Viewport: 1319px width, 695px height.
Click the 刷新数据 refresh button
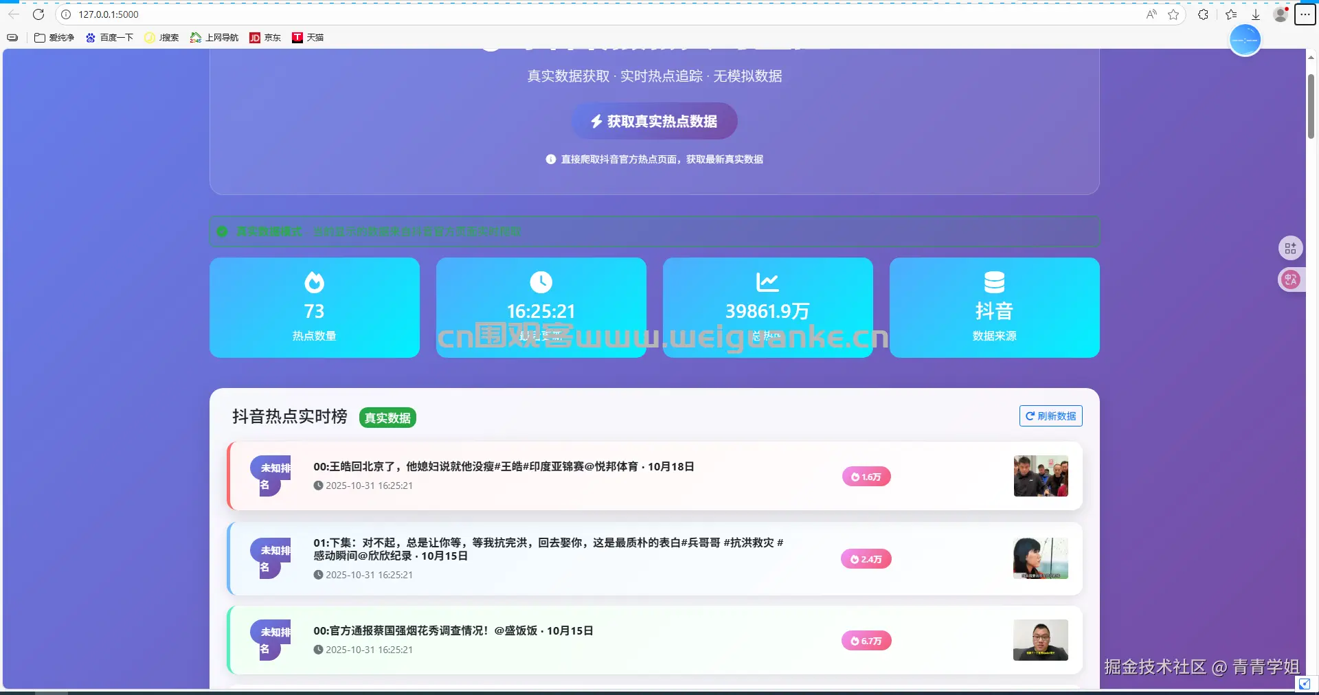[1050, 415]
